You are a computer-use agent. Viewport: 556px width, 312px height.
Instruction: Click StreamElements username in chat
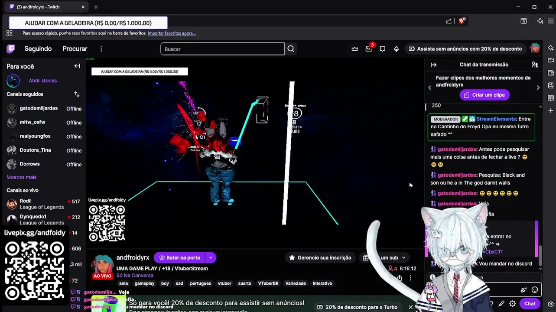pos(496,119)
